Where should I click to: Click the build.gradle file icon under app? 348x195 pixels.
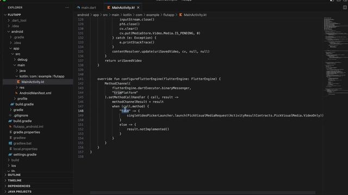(12, 104)
